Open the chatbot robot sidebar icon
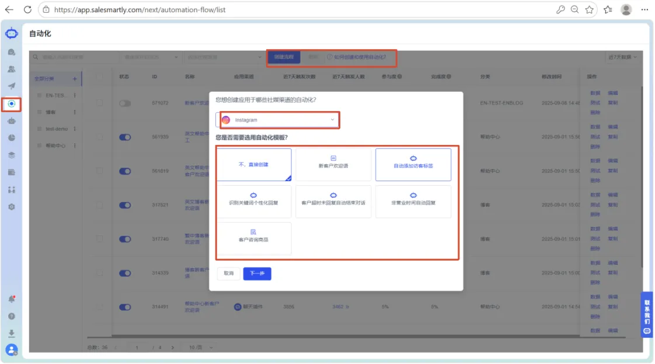655x364 pixels. point(12,121)
